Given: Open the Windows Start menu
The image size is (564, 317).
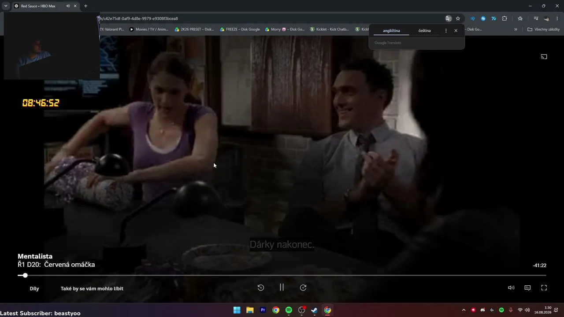Looking at the screenshot, I should click(237, 310).
